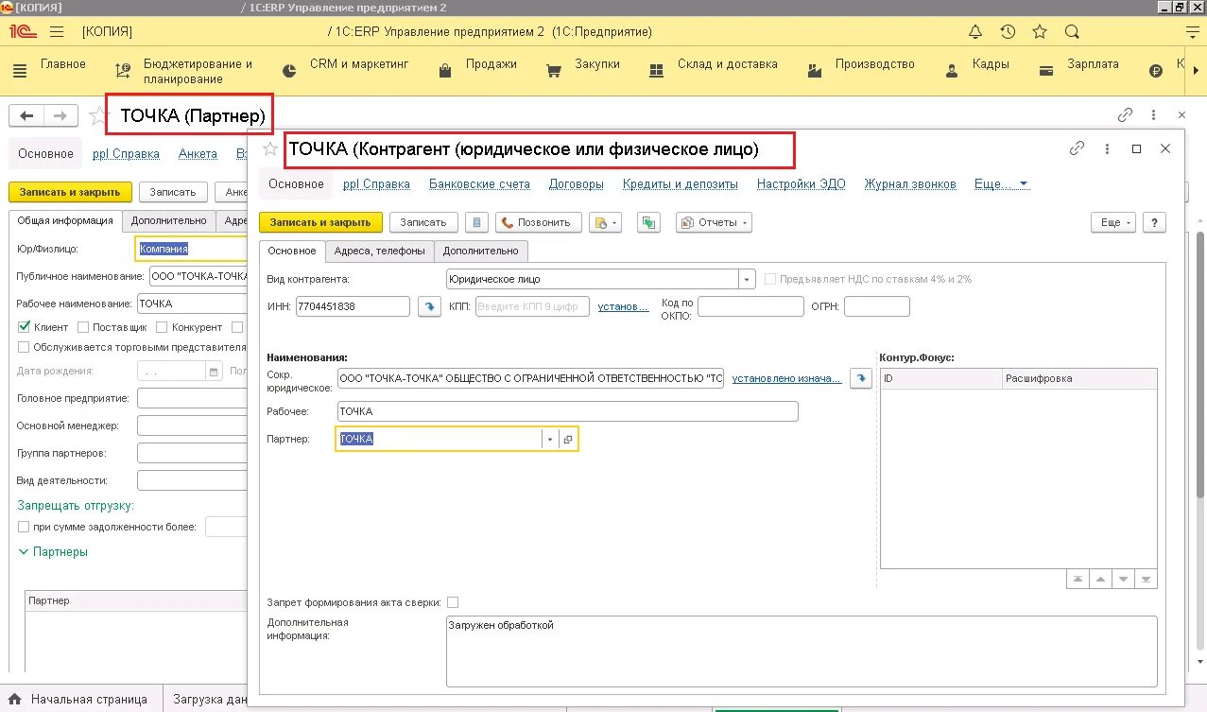Toggle the Конкурент checkbox

pos(162,327)
